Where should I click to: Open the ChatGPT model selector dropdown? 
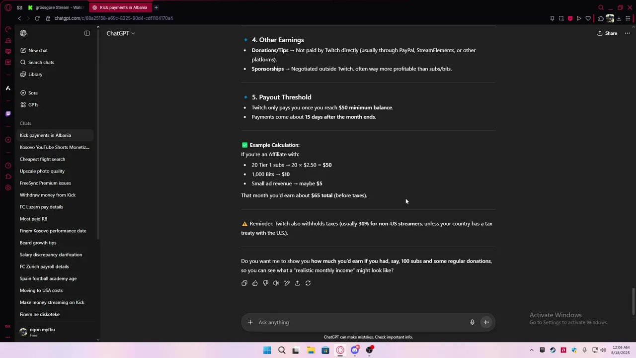pyautogui.click(x=121, y=33)
